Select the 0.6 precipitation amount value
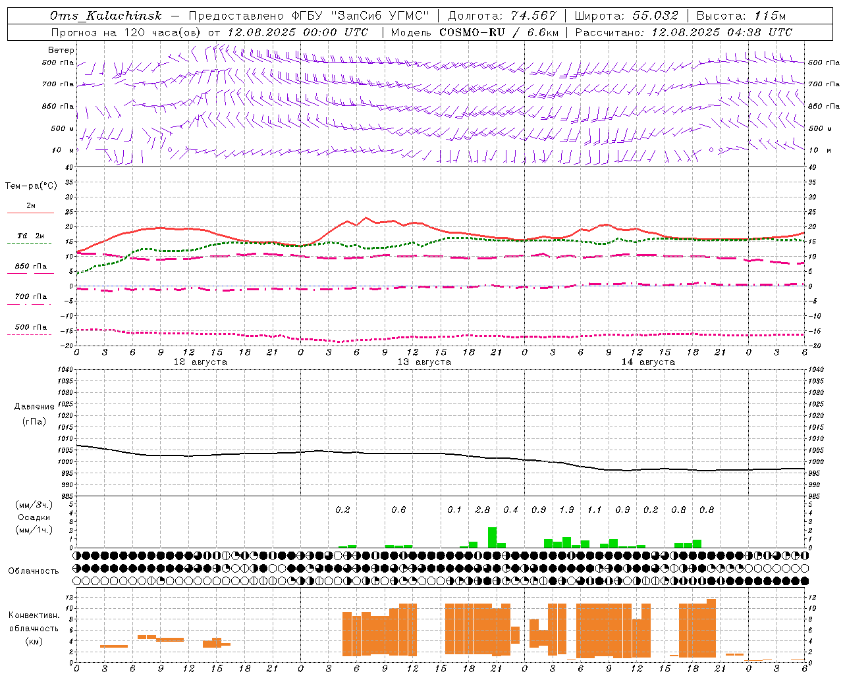This screenshot has width=843, height=674. (x=398, y=509)
